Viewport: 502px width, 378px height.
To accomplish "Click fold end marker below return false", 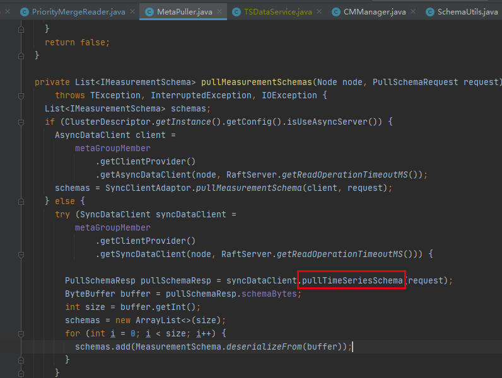I will 21,56.
